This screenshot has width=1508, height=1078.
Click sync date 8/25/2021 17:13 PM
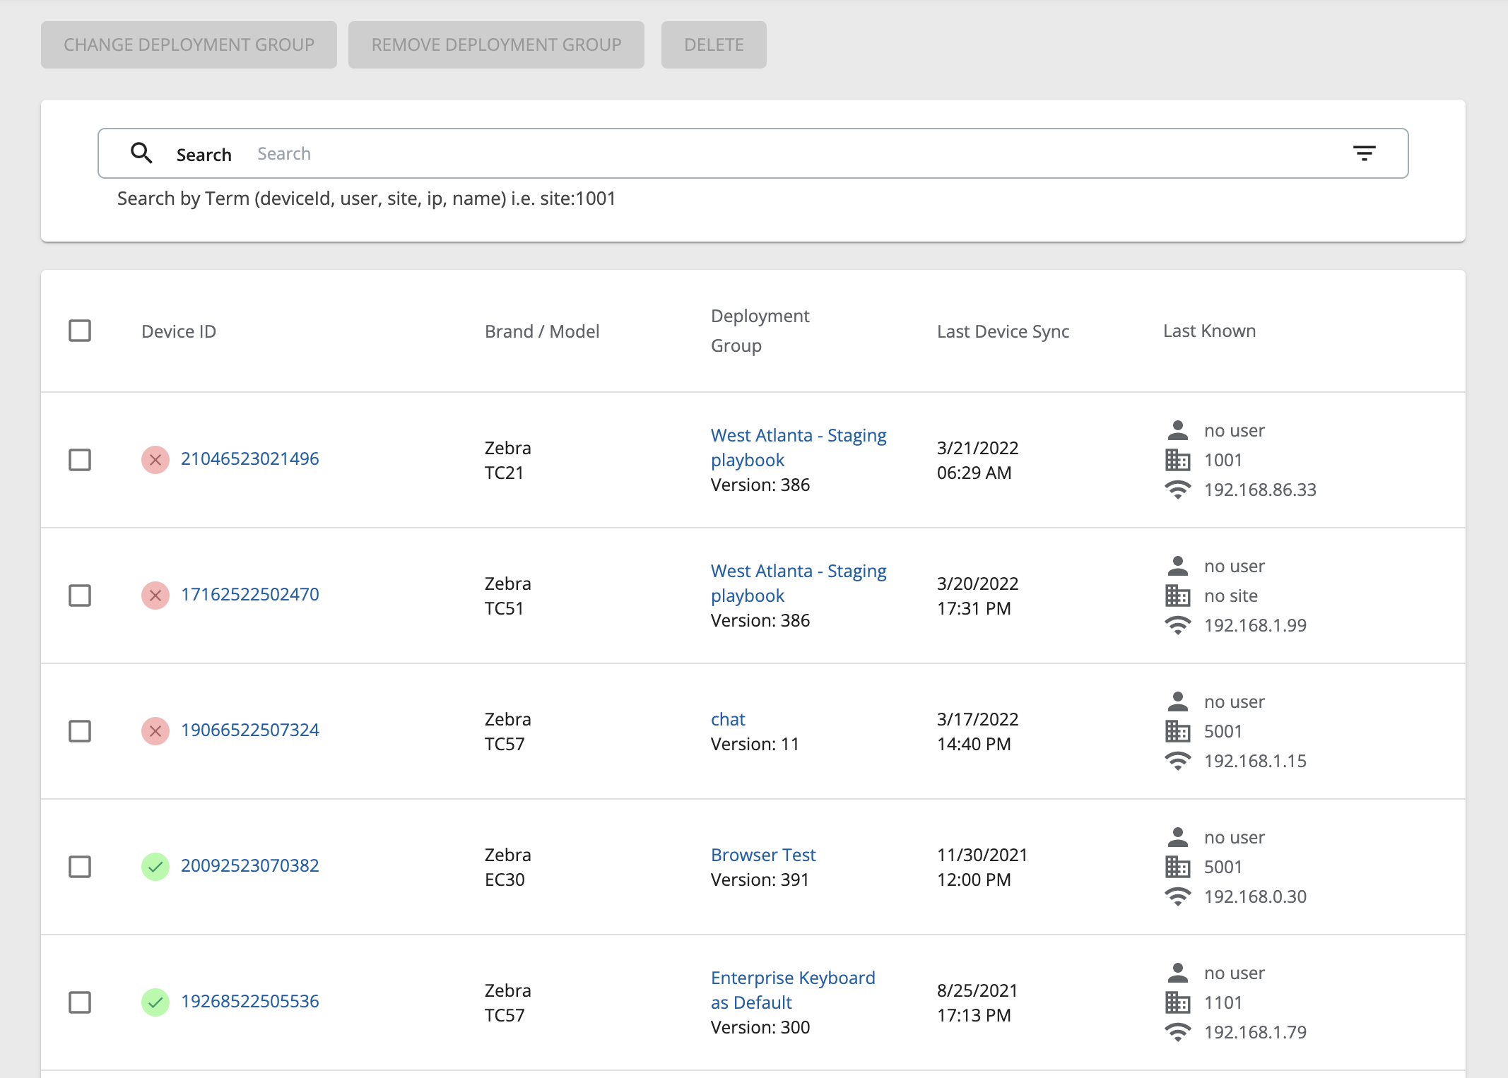pyautogui.click(x=977, y=1003)
